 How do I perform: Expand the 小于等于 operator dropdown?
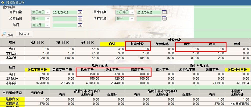pos(132,12)
